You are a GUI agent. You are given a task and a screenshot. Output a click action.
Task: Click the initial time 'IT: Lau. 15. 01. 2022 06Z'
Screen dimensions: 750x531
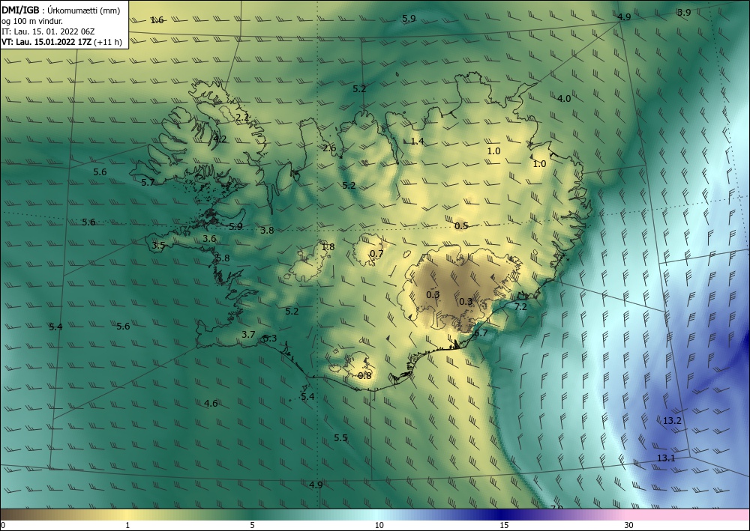(x=48, y=31)
